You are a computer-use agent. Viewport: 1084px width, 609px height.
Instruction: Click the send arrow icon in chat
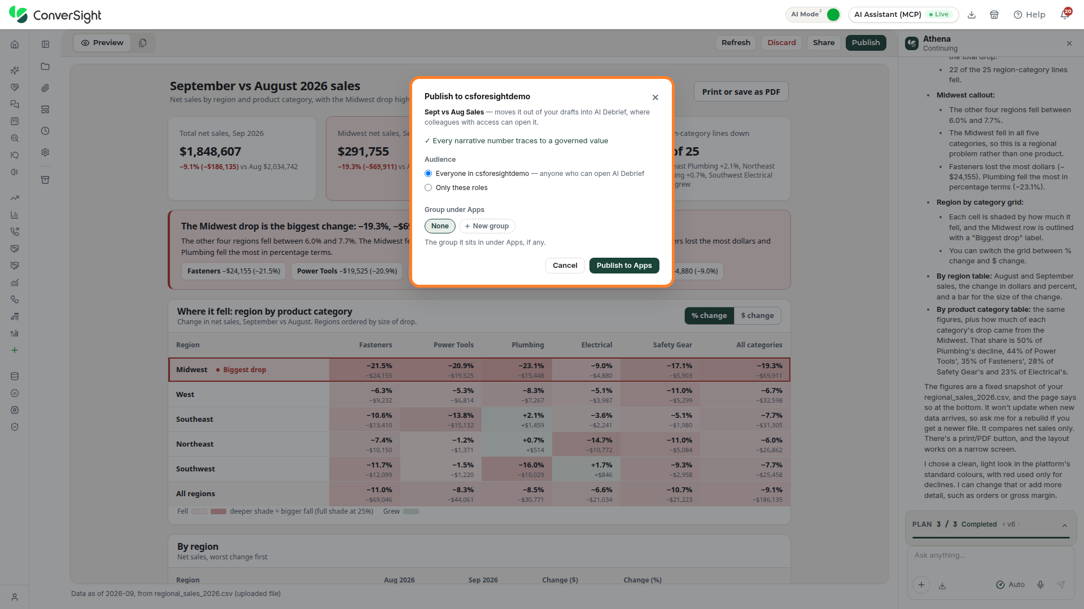[x=1061, y=585]
